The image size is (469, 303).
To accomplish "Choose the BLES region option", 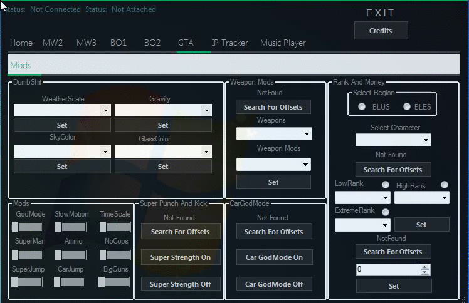I will coord(407,106).
